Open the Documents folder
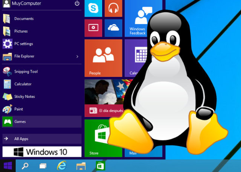Viewport: 241px width, 172px height. coord(41,18)
